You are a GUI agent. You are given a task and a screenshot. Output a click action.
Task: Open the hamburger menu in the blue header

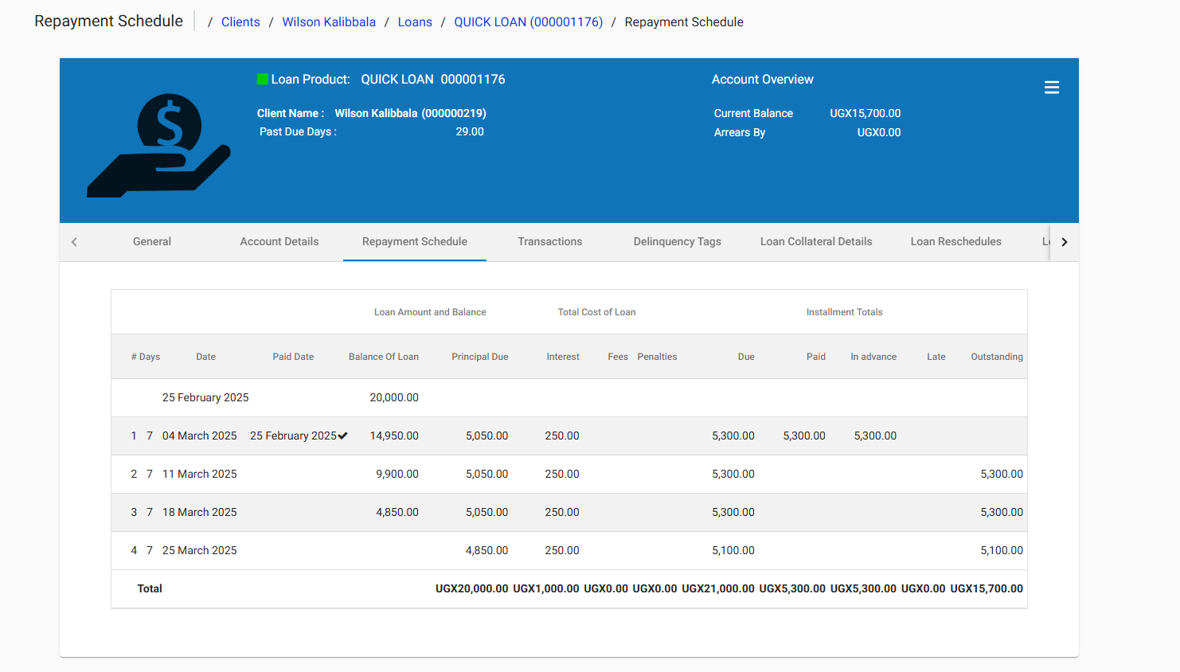pos(1052,87)
